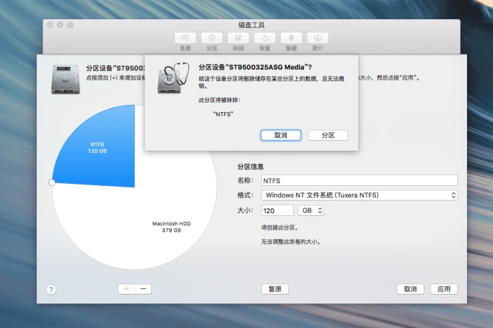Add a partition with the plus button
Screen dimensions: 493x328
(127, 289)
